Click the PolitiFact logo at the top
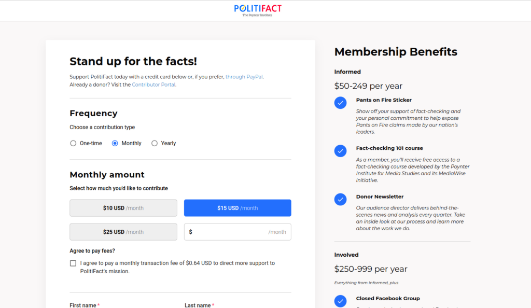The width and height of the screenshot is (531, 308). [258, 8]
